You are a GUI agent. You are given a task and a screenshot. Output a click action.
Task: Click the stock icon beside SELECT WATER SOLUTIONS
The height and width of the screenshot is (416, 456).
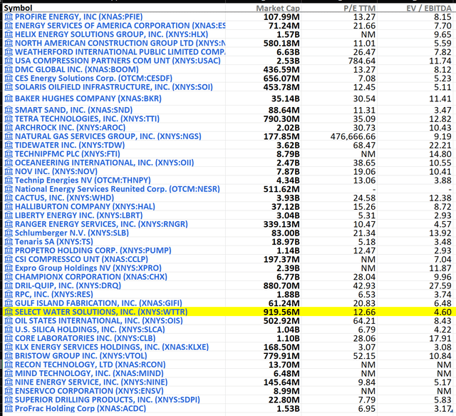point(9,312)
